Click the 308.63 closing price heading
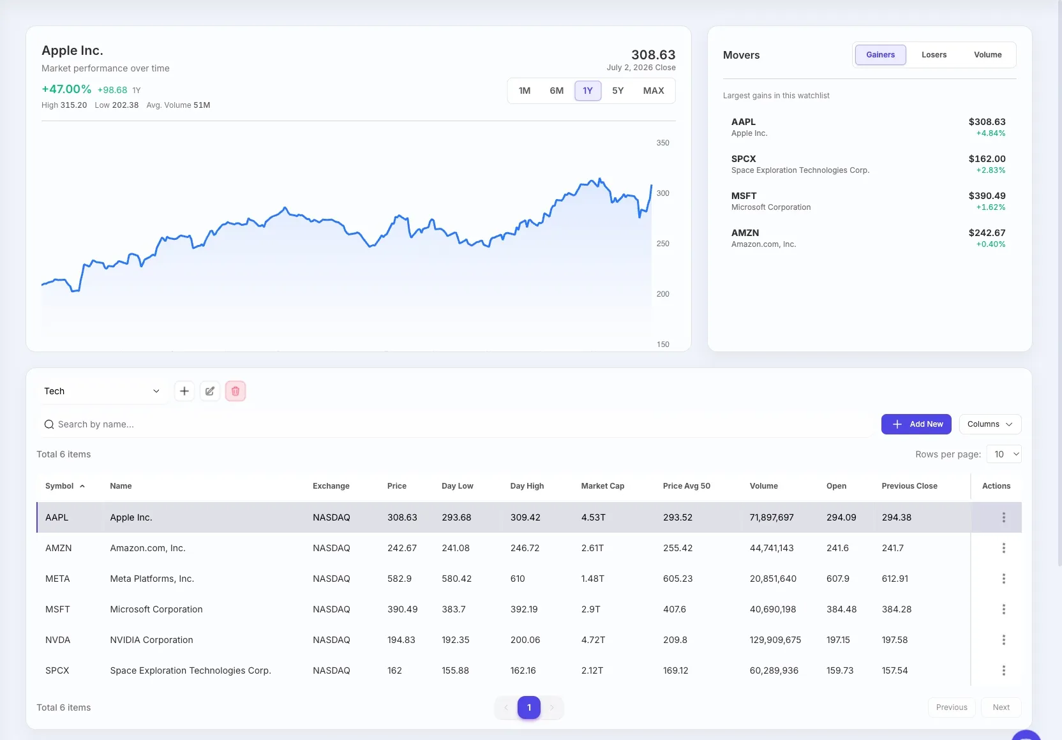1062x740 pixels. [653, 55]
